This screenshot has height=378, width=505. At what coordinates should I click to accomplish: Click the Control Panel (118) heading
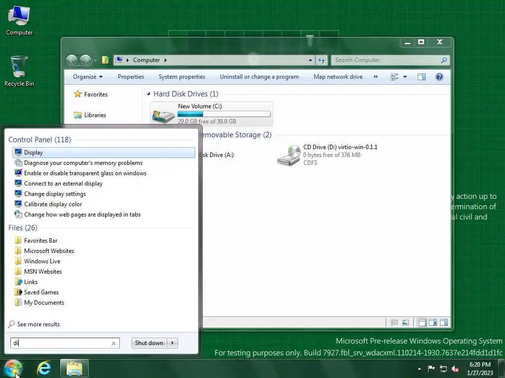(x=39, y=139)
